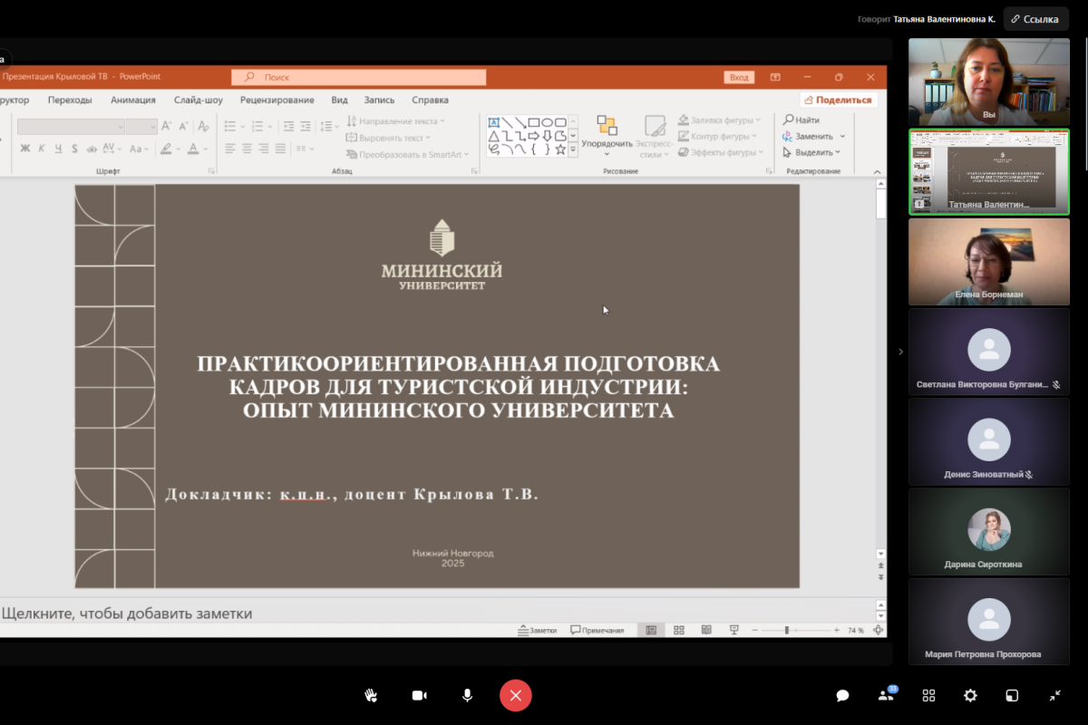Screen dimensions: 1088x725
Task: Open the conference chat panel
Action: coord(842,695)
